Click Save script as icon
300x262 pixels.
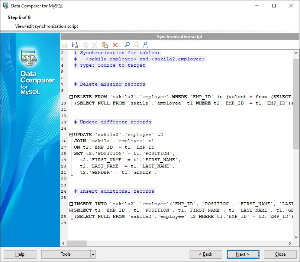75,45
